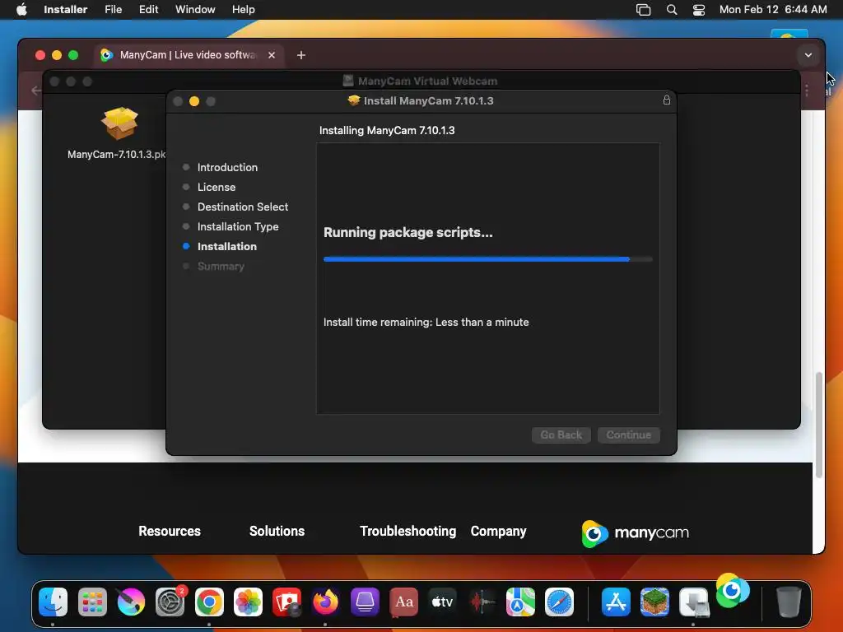Open the Troubleshooting footer link
Screen dimensions: 843x632
pos(408,531)
